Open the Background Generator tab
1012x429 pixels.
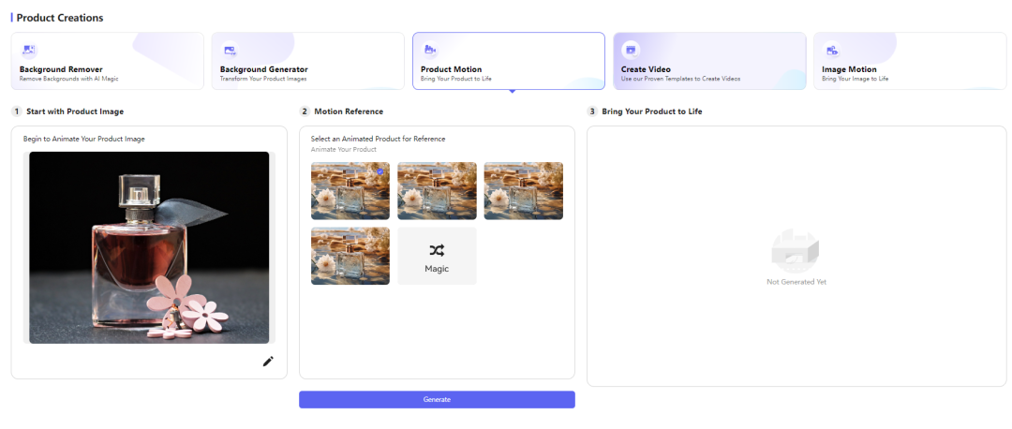pyautogui.click(x=308, y=61)
